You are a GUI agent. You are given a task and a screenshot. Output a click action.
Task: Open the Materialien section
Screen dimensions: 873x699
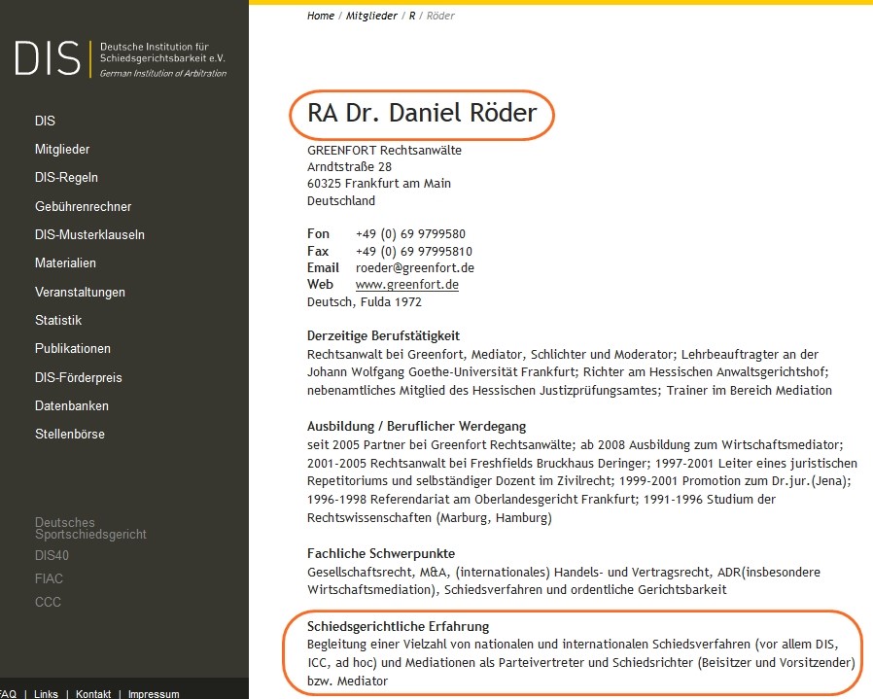pos(65,262)
